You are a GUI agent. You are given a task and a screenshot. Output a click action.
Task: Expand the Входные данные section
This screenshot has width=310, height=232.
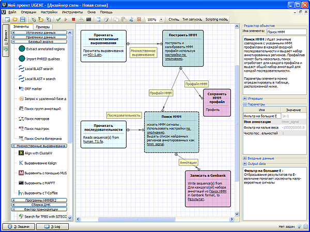[245, 158]
